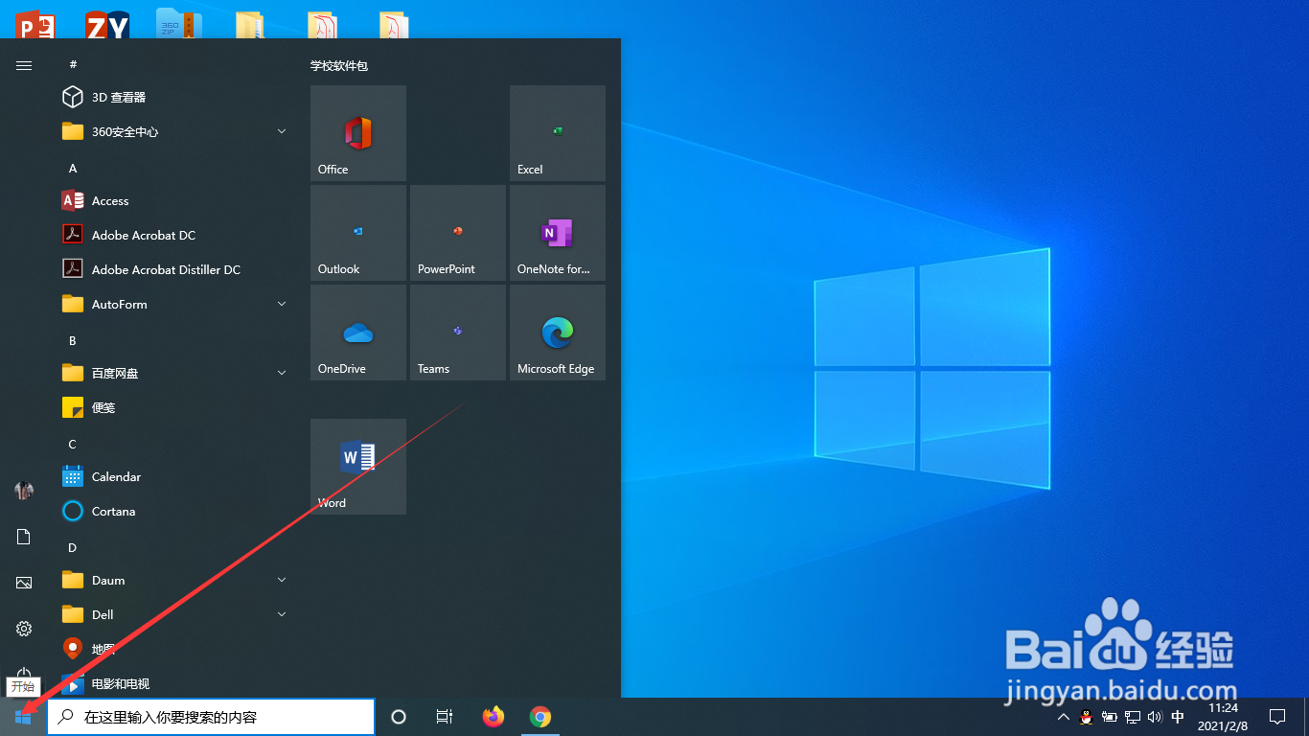Click the letter A section header
Image resolution: width=1309 pixels, height=736 pixels.
(73, 168)
